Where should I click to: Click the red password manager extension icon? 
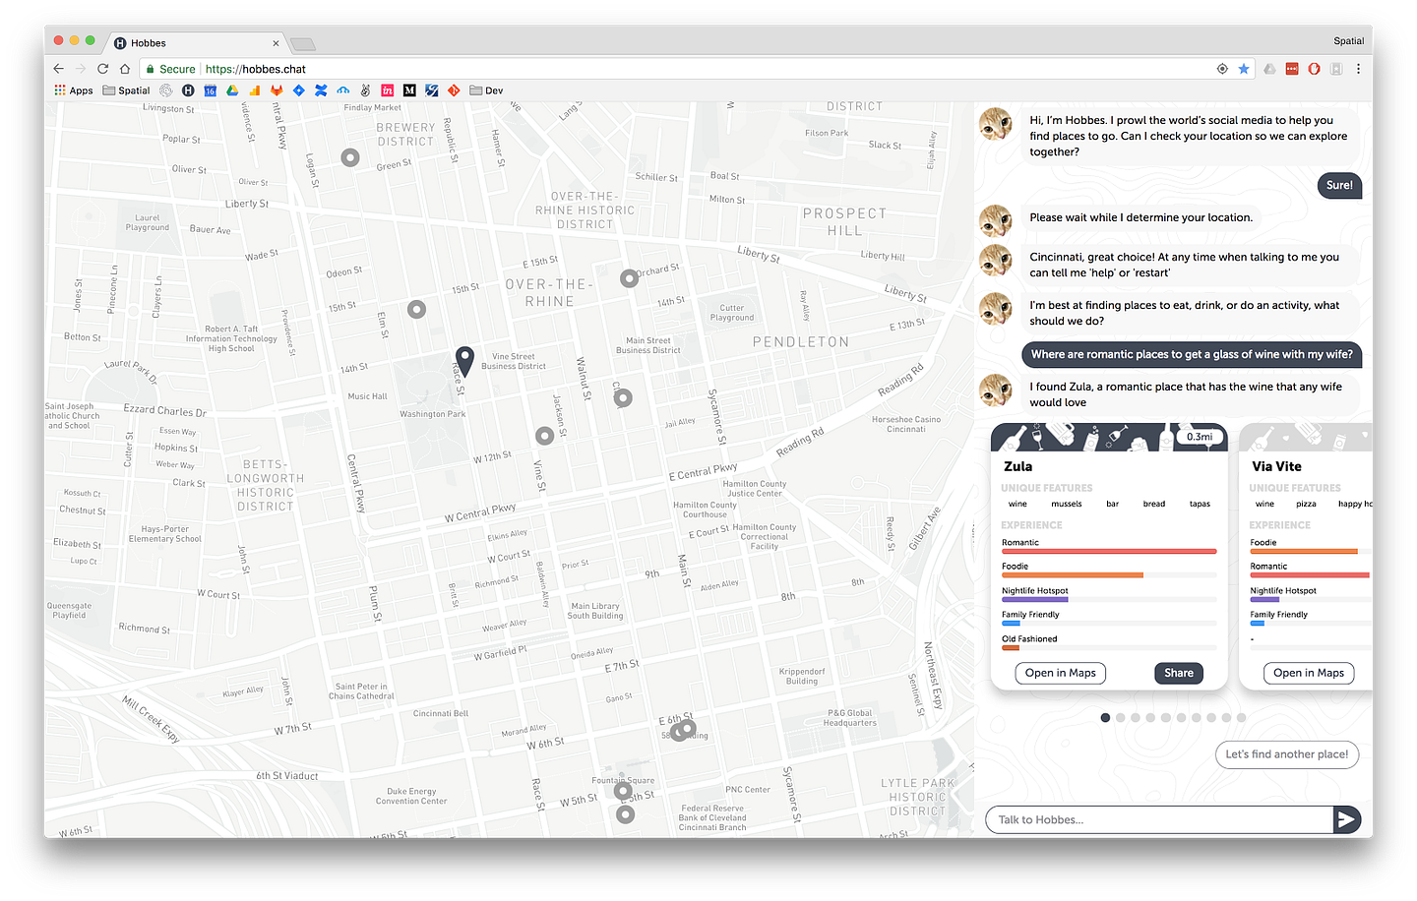[1292, 69]
